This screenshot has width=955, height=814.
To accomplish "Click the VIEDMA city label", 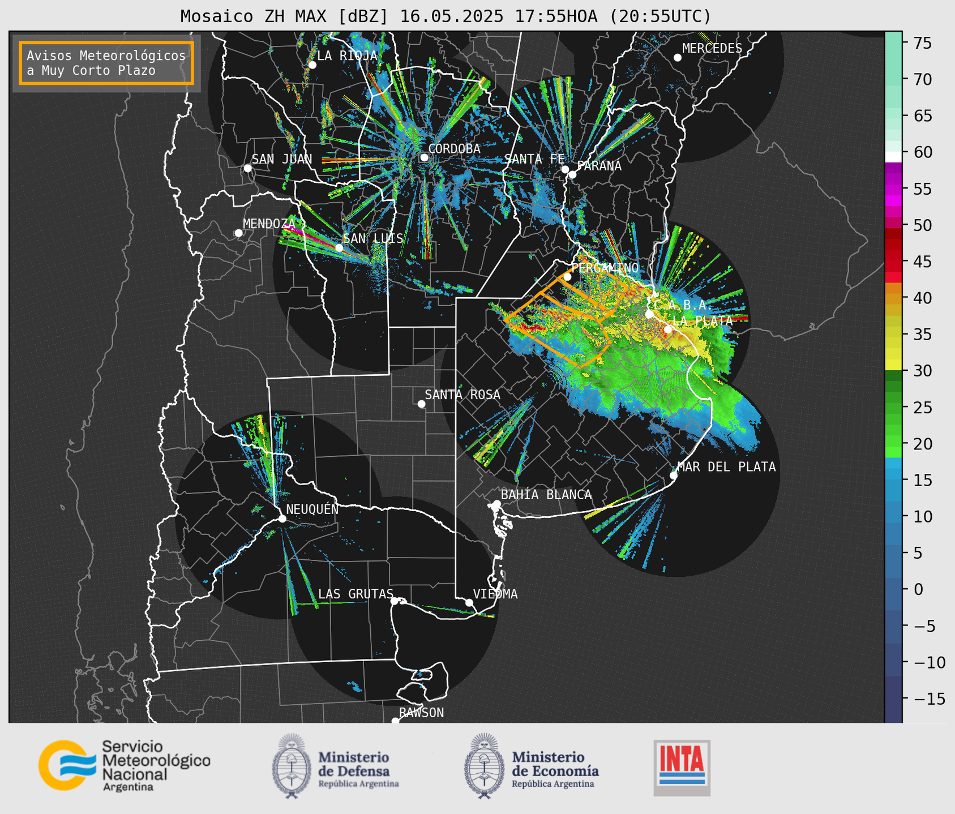I will (495, 594).
